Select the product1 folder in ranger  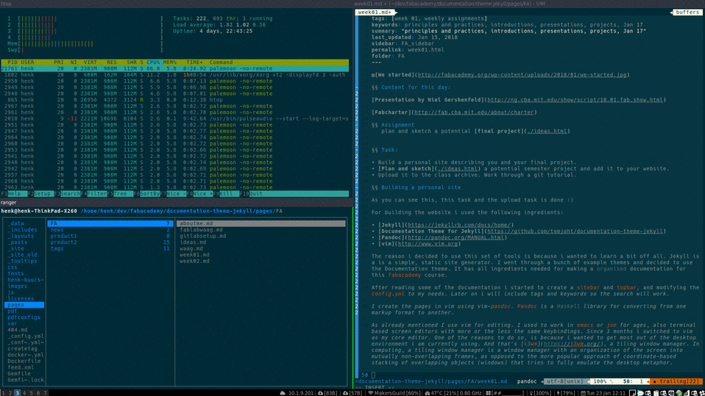pos(110,236)
